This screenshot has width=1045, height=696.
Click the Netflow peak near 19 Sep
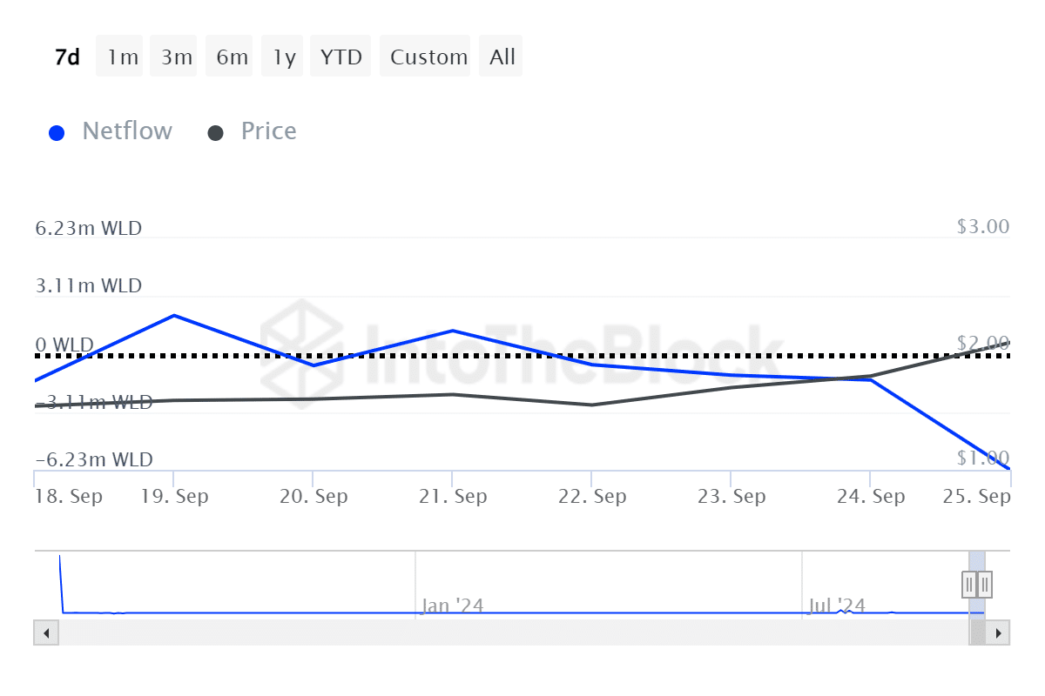pyautogui.click(x=174, y=316)
